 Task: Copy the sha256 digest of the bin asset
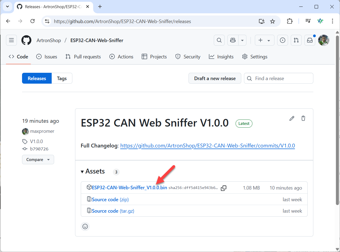point(224,188)
